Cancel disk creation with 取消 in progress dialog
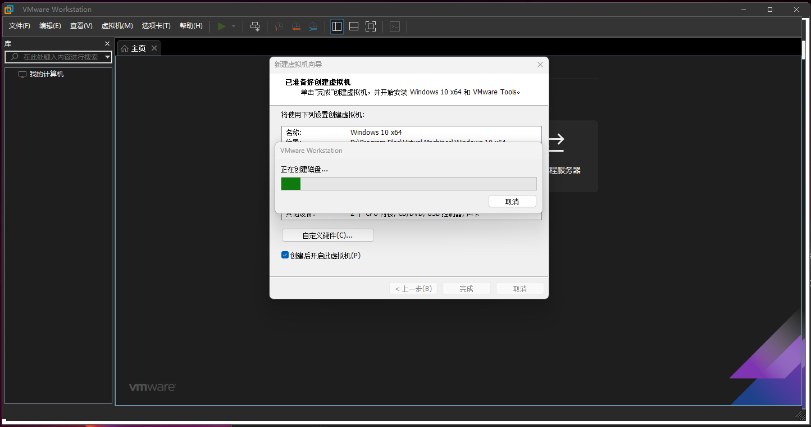 pos(512,201)
